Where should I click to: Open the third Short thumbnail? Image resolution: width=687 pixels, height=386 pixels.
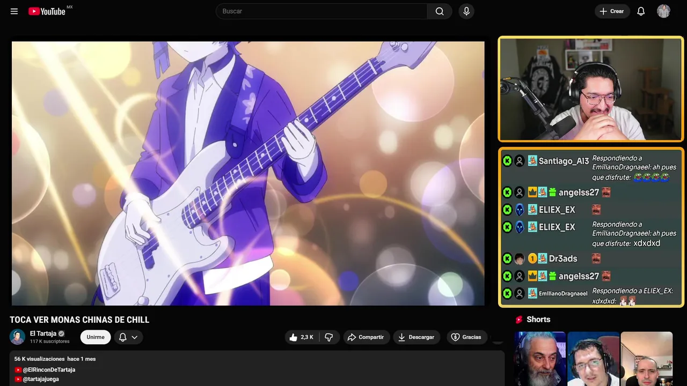[x=646, y=359]
